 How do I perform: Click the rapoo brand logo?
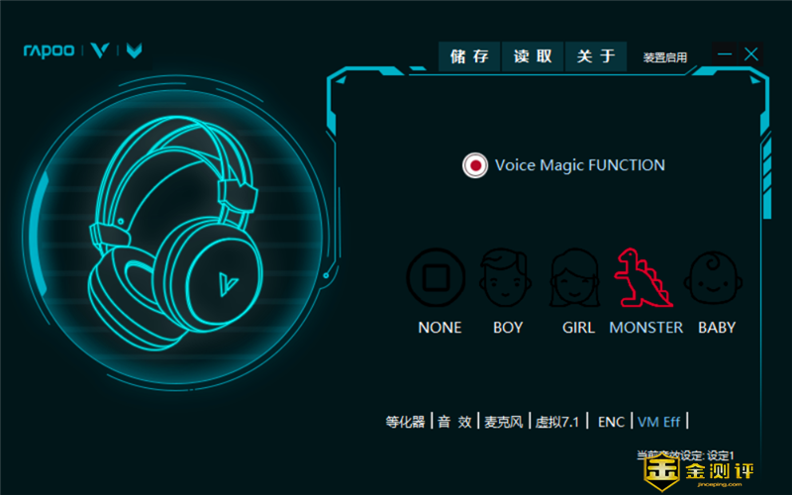point(49,51)
